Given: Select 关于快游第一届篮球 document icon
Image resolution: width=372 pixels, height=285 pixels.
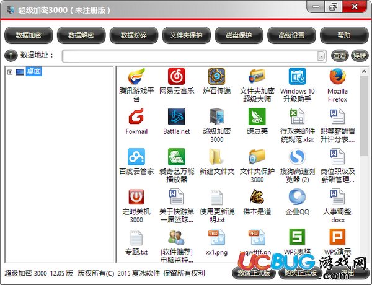Looking at the screenshot, I should coord(177,197).
